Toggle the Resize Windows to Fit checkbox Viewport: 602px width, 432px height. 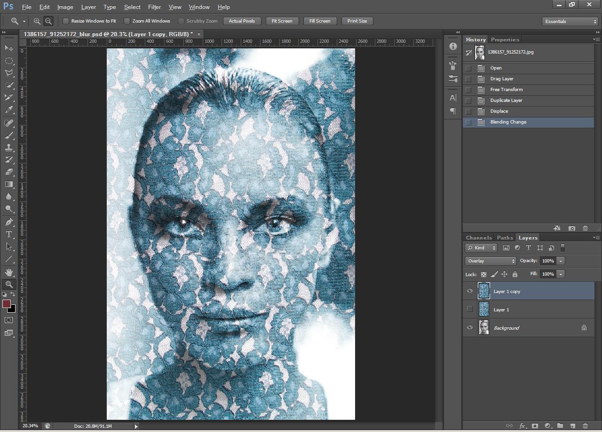tap(66, 21)
